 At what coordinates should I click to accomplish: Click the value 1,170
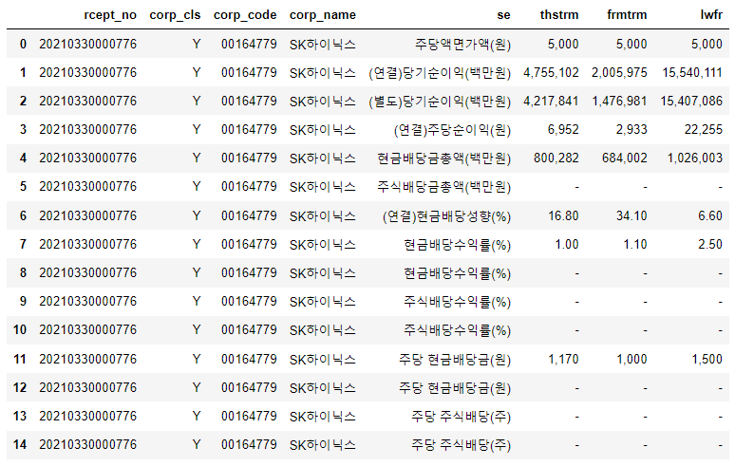pyautogui.click(x=563, y=359)
